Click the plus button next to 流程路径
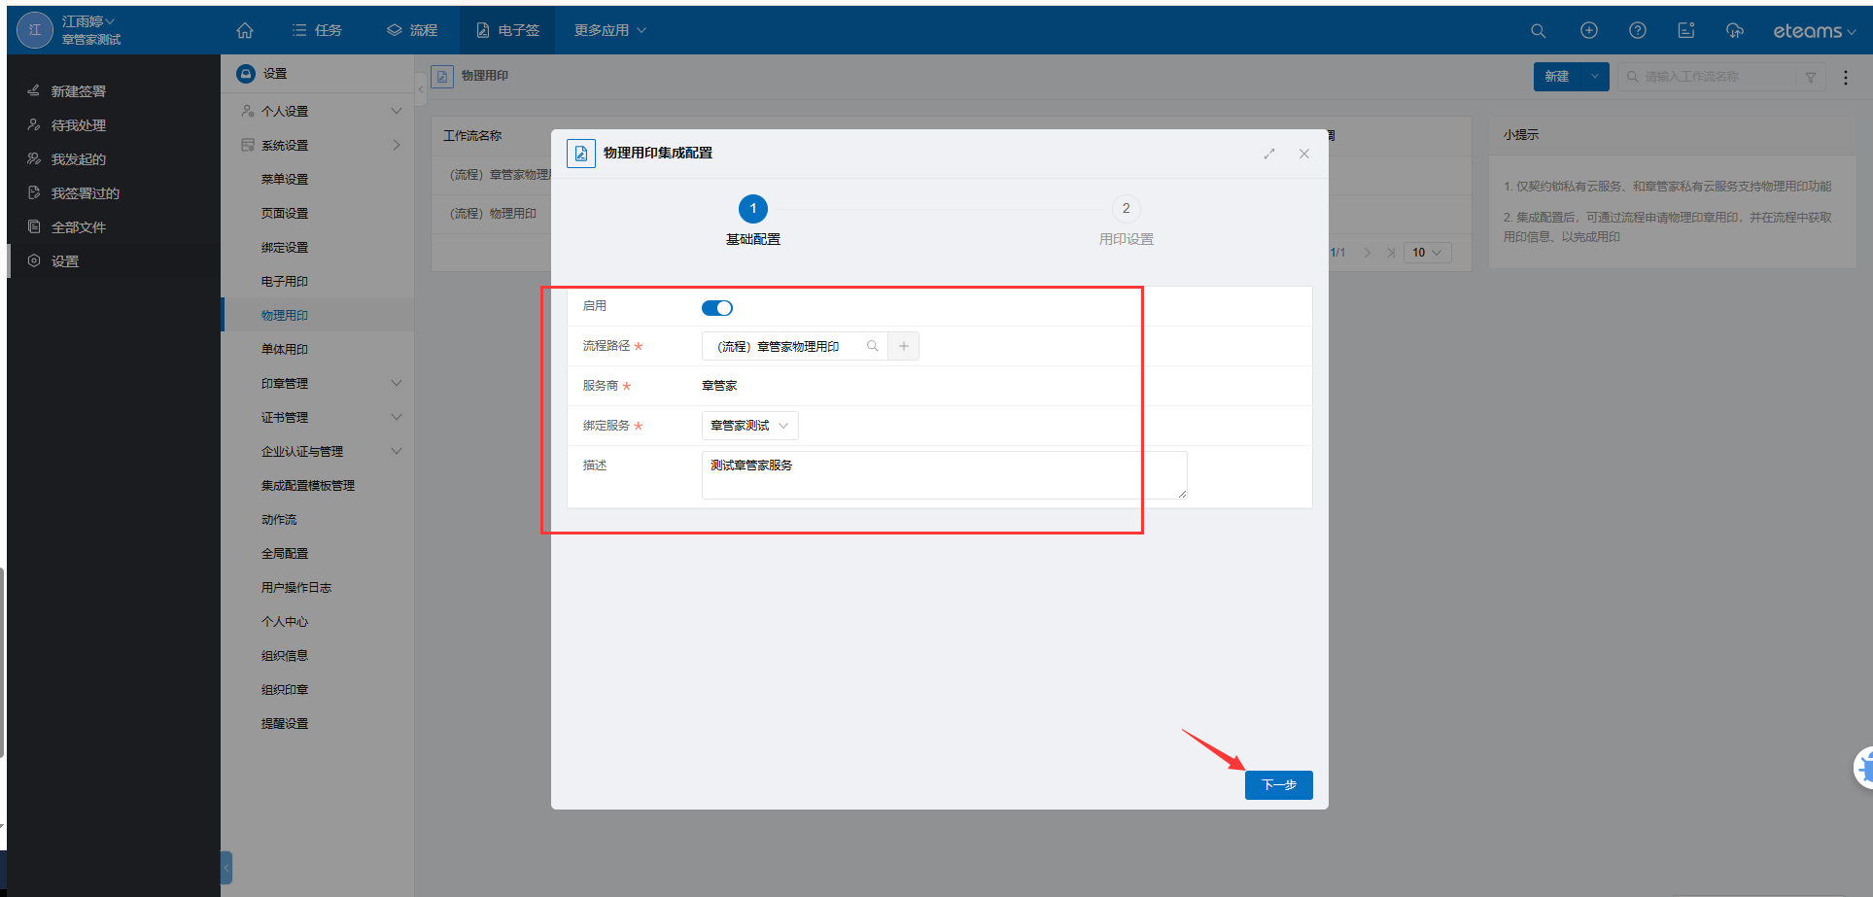Screen dimensions: 1873x897 [904, 346]
